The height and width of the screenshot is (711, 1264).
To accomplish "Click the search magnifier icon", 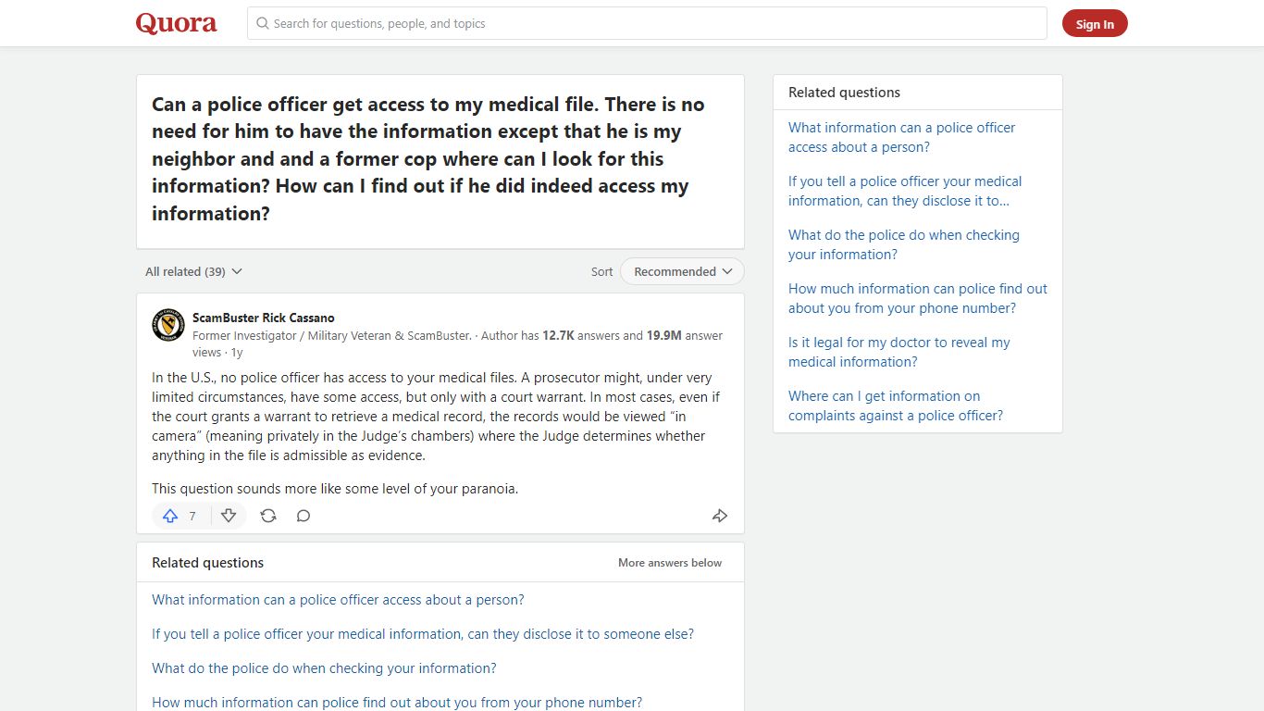I will pyautogui.click(x=263, y=23).
